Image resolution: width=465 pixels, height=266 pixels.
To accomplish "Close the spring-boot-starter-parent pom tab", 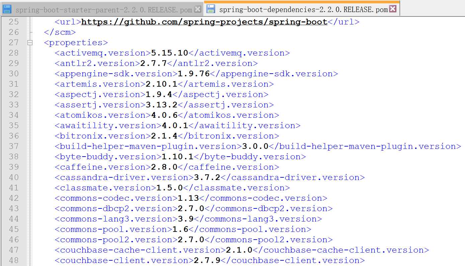I will coord(198,9).
